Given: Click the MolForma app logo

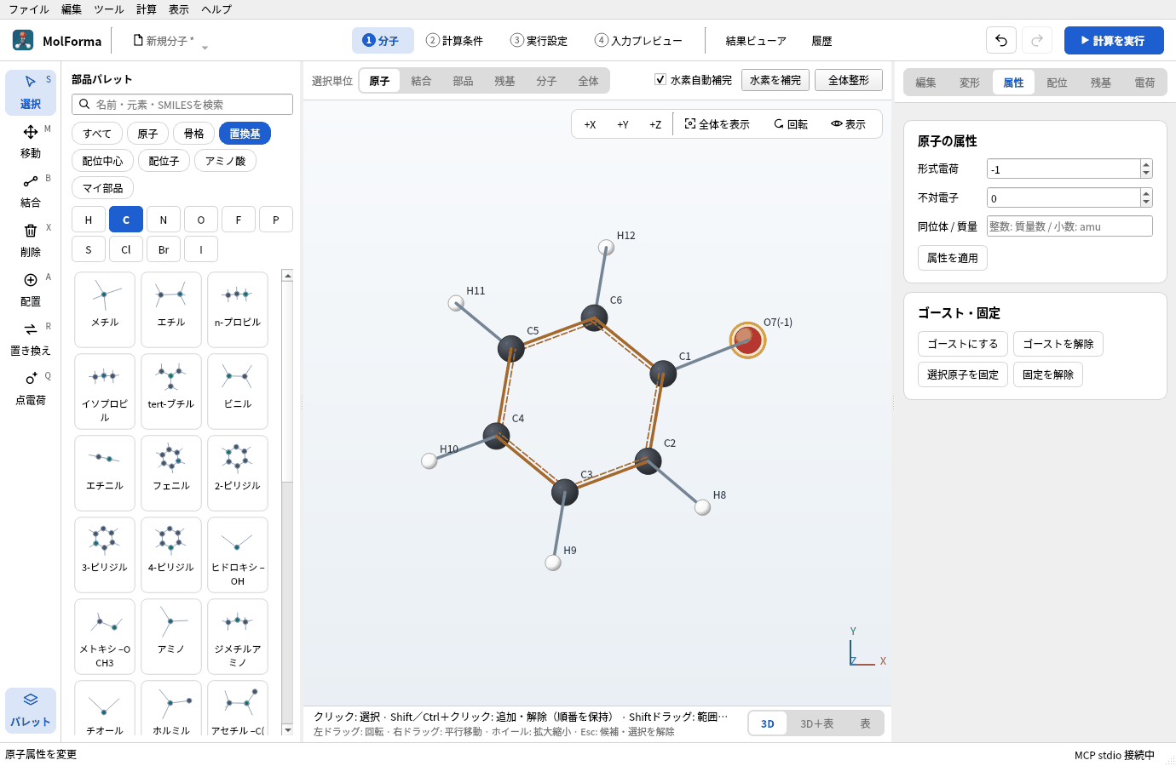Looking at the screenshot, I should pyautogui.click(x=23, y=40).
